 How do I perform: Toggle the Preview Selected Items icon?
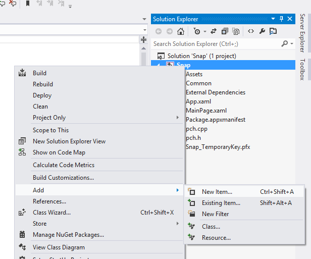click(x=273, y=31)
